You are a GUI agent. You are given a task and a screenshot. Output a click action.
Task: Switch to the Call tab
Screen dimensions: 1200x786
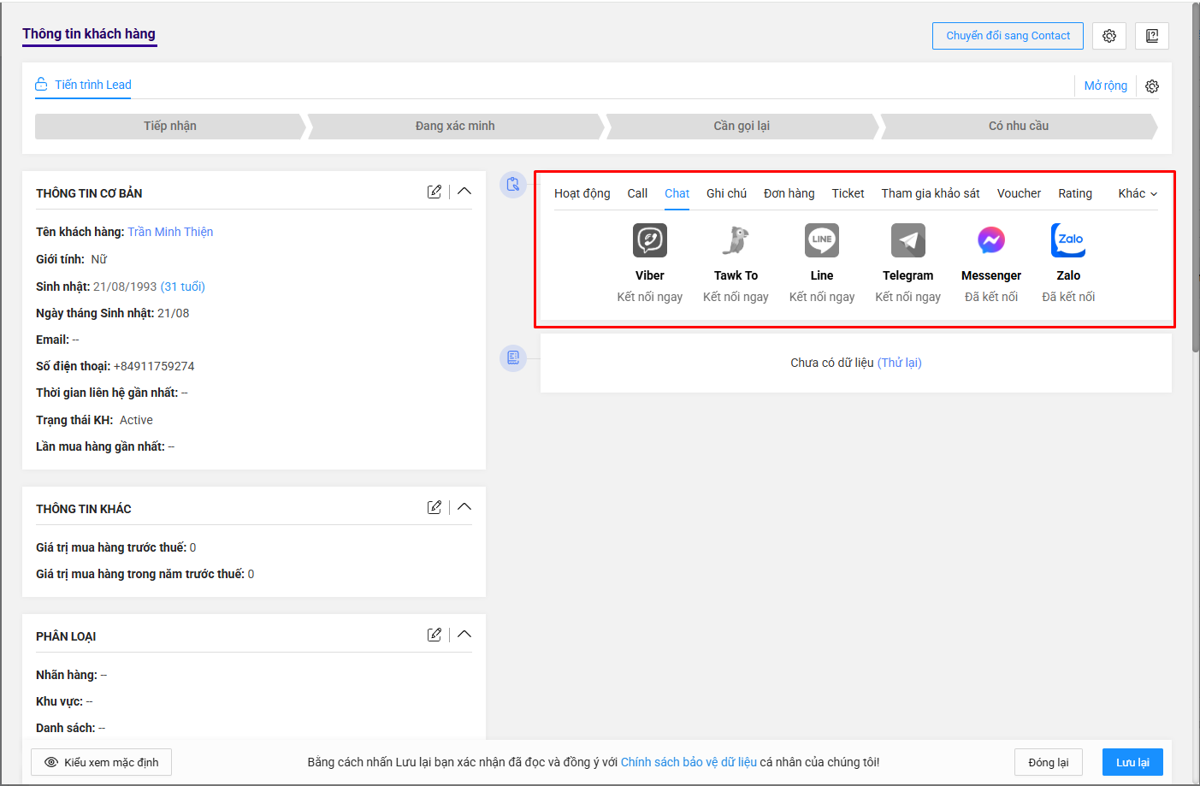point(637,193)
